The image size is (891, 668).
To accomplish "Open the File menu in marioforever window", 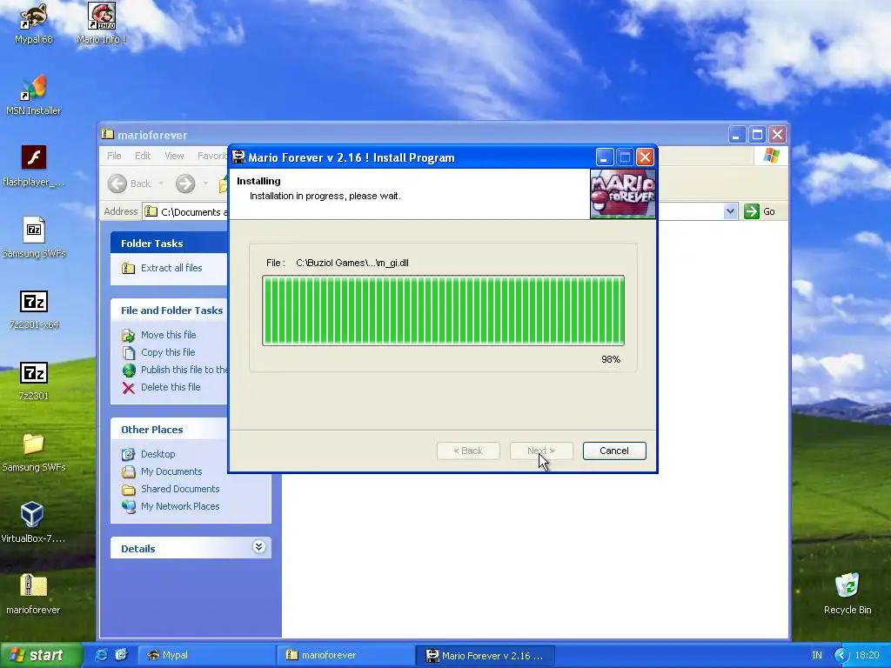I will [114, 156].
